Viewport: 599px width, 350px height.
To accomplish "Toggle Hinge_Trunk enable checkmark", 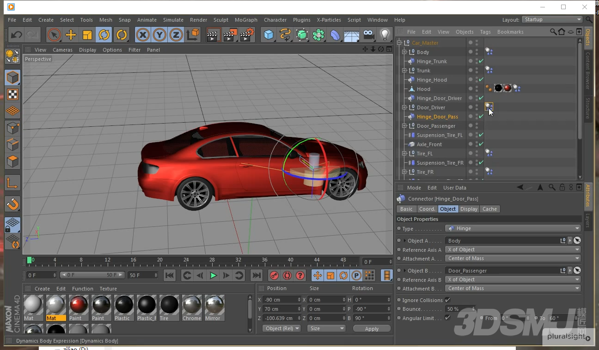I will pos(481,61).
